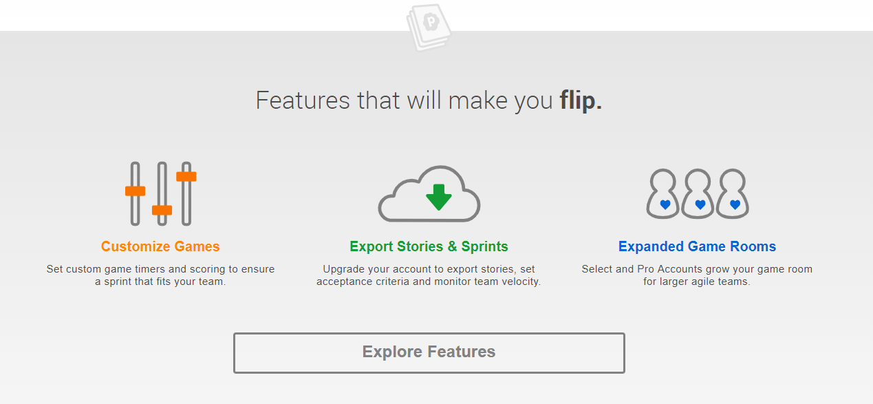Click the cloud download icon
873x404 pixels.
click(429, 194)
